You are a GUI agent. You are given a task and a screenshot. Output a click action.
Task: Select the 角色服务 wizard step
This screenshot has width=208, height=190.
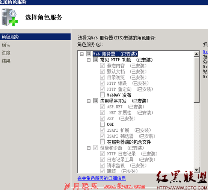pos(35,37)
